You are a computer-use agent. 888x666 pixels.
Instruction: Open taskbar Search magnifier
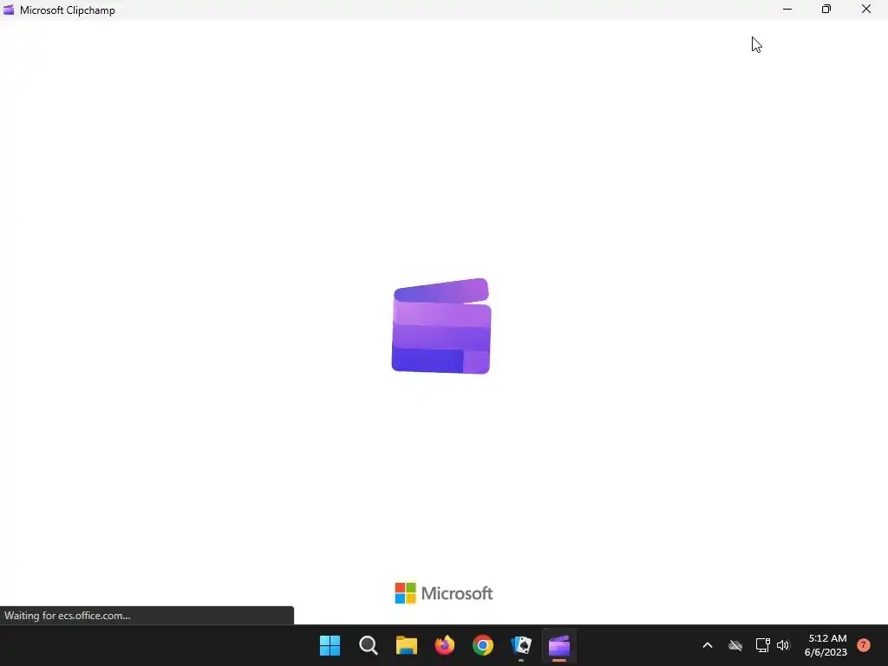click(368, 645)
